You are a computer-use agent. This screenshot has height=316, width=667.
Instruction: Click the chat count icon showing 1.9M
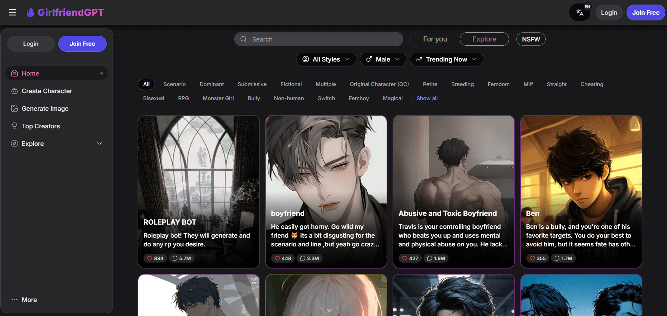click(x=430, y=258)
